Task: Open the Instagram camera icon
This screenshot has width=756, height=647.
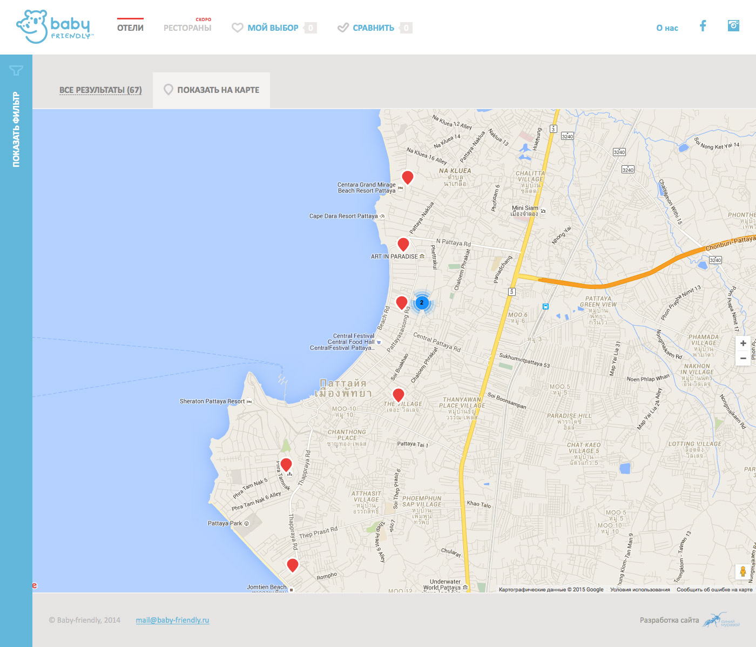Action: [733, 25]
